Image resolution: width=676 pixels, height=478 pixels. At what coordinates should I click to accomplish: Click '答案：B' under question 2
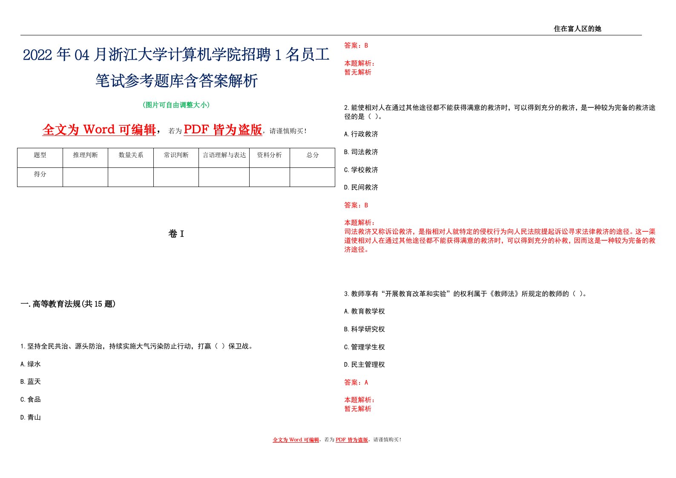click(356, 205)
